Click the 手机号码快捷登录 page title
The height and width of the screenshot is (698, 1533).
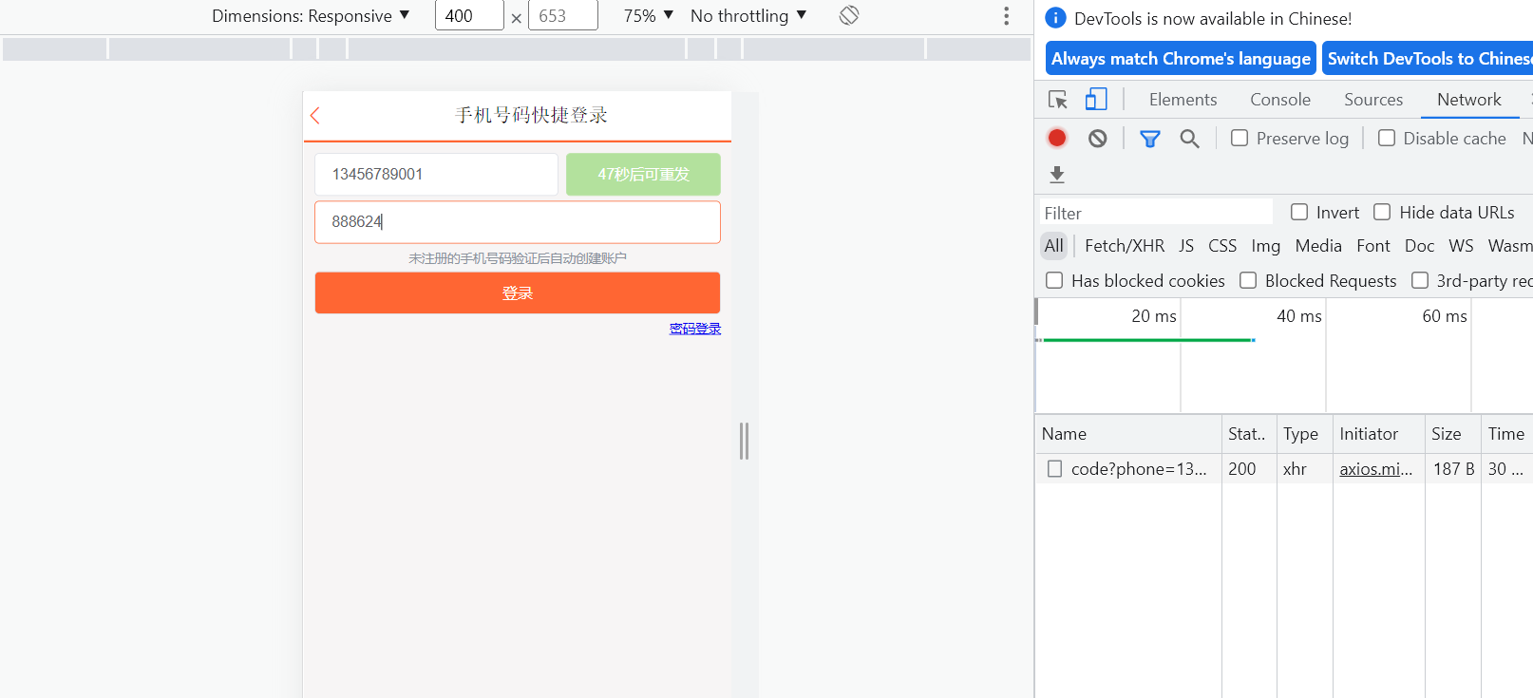tap(531, 115)
